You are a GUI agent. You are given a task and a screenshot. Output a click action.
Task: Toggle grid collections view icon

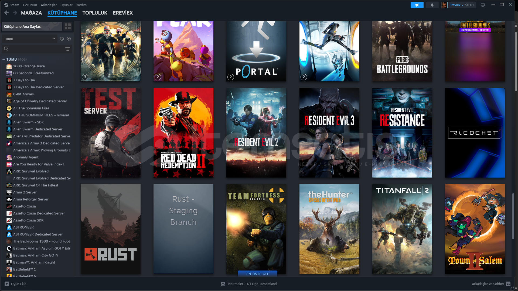[68, 26]
